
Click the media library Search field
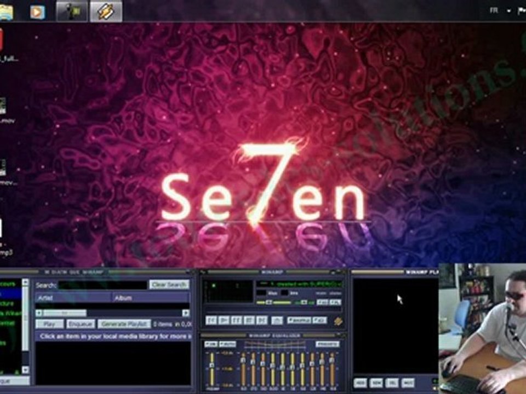pos(102,285)
